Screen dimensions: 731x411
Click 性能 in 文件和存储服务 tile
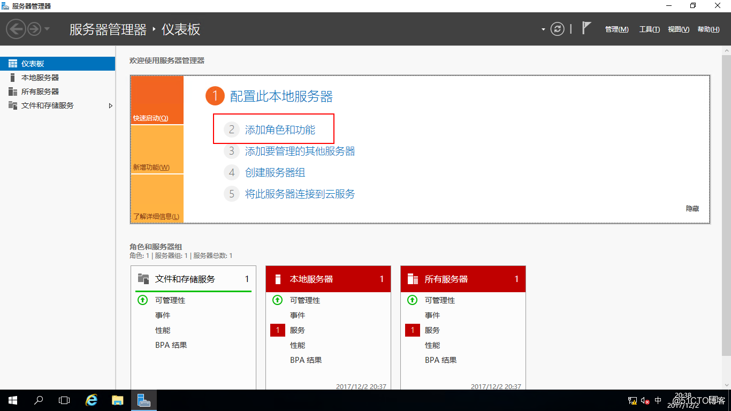click(163, 330)
